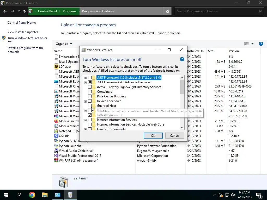Check the Device Lockdown checkbox
267x200 pixels.
point(90,101)
